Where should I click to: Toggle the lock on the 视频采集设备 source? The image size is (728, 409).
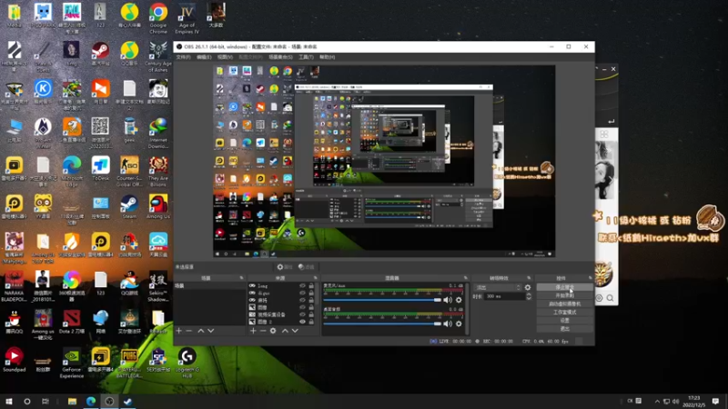(311, 314)
